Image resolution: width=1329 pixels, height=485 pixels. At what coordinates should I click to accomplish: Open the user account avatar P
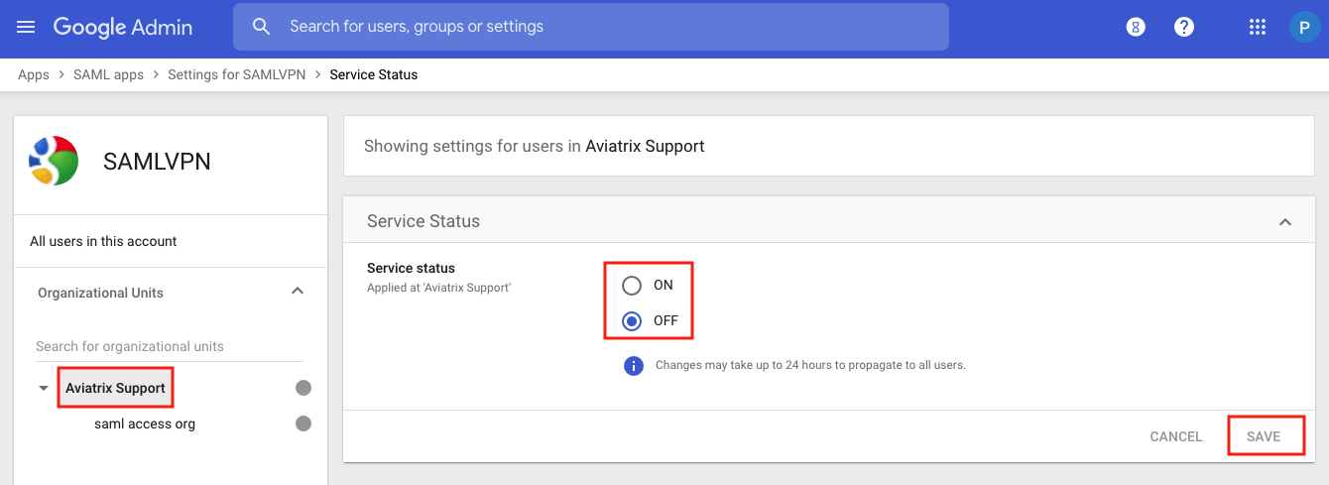coord(1304,28)
